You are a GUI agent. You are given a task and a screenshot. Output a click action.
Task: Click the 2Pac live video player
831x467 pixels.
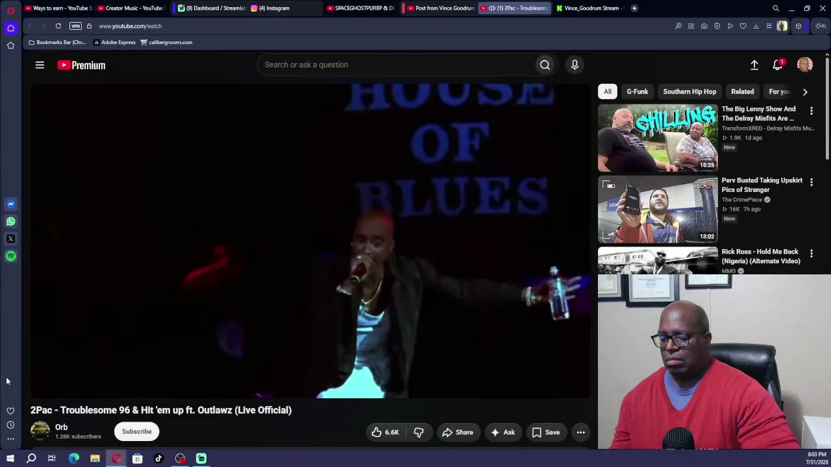[310, 241]
